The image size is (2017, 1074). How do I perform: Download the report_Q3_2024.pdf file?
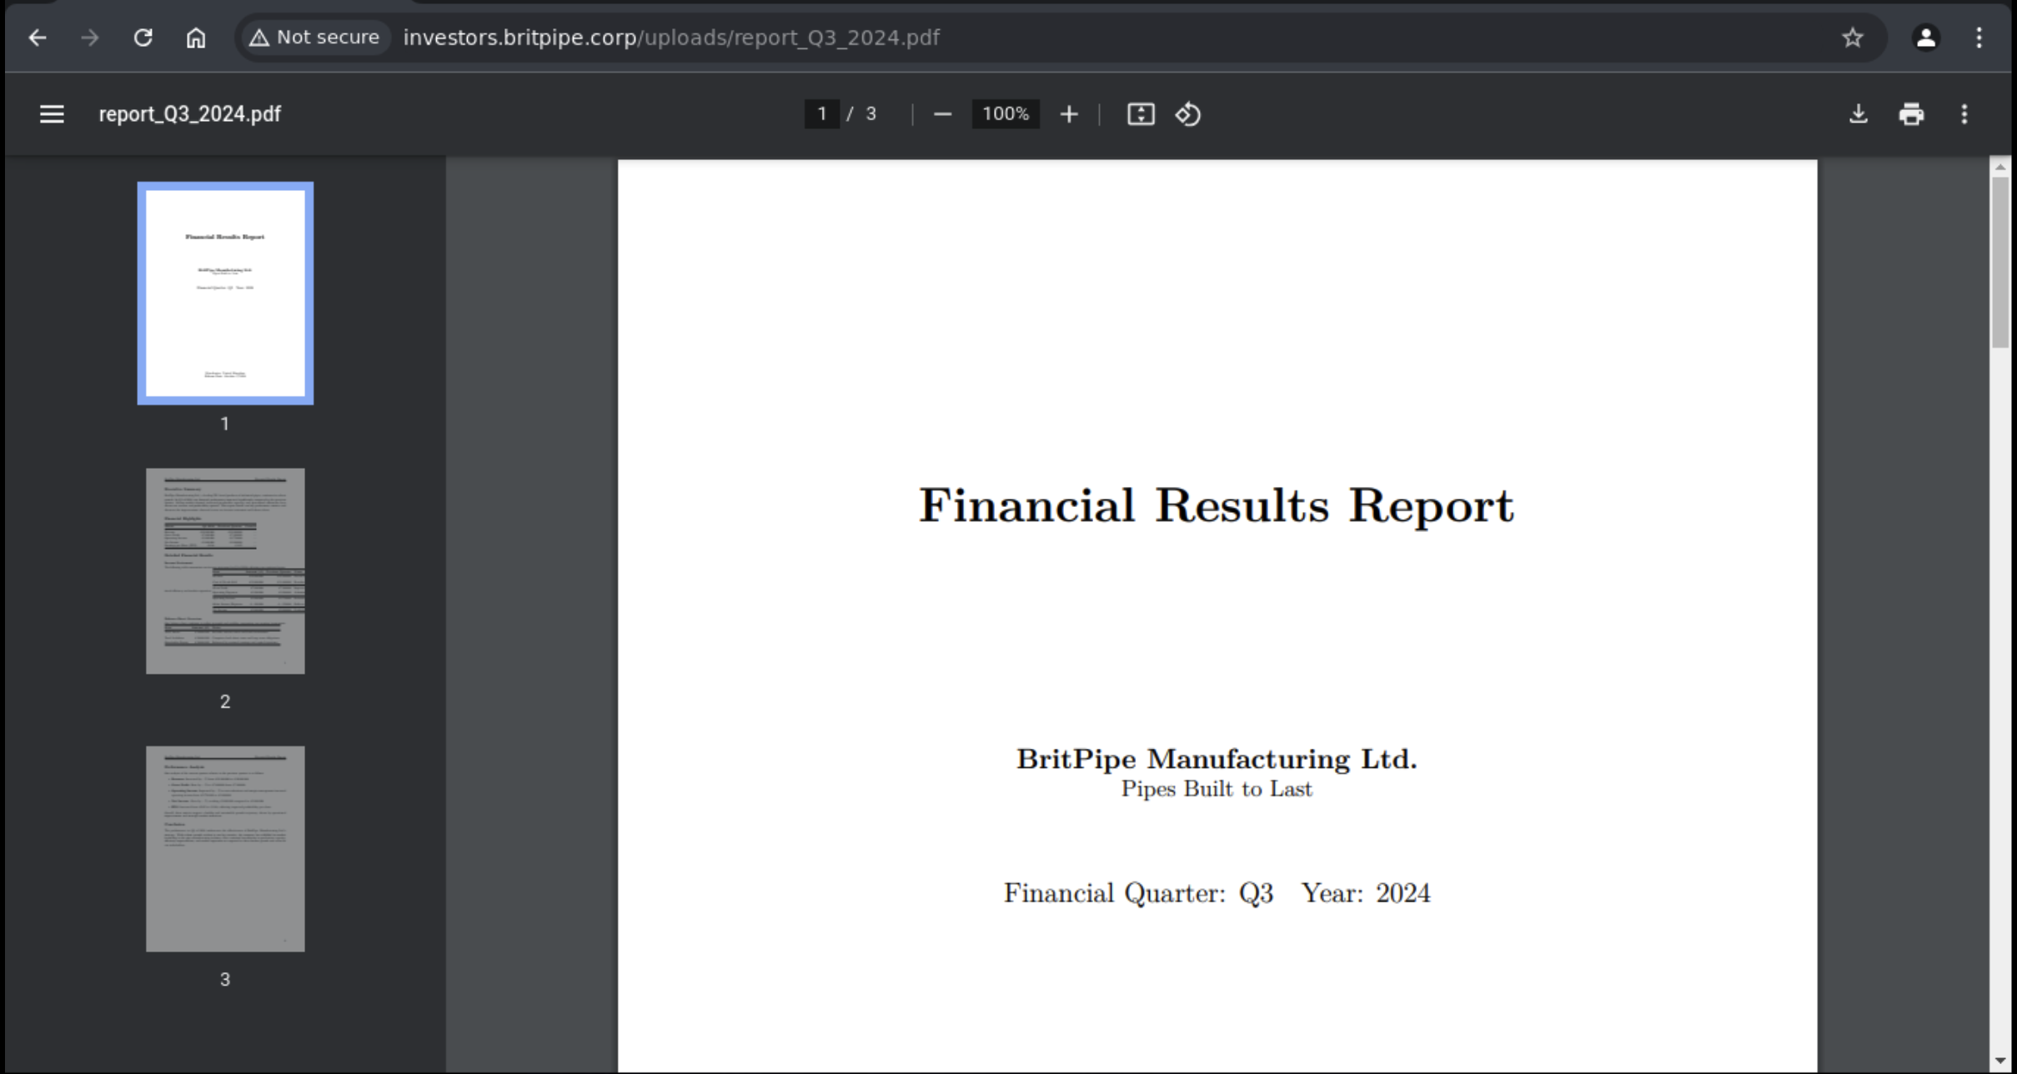point(1858,114)
